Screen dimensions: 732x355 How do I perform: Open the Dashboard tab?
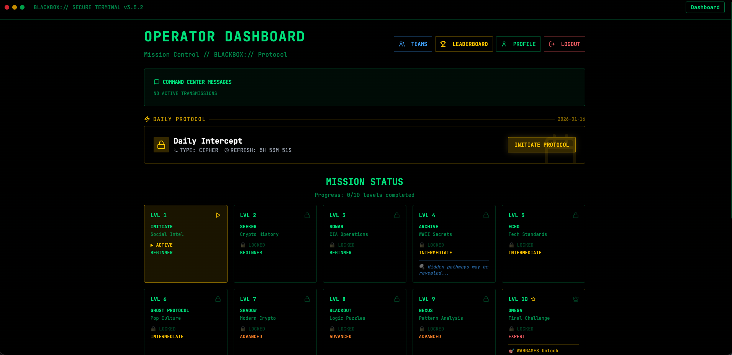[x=705, y=7]
